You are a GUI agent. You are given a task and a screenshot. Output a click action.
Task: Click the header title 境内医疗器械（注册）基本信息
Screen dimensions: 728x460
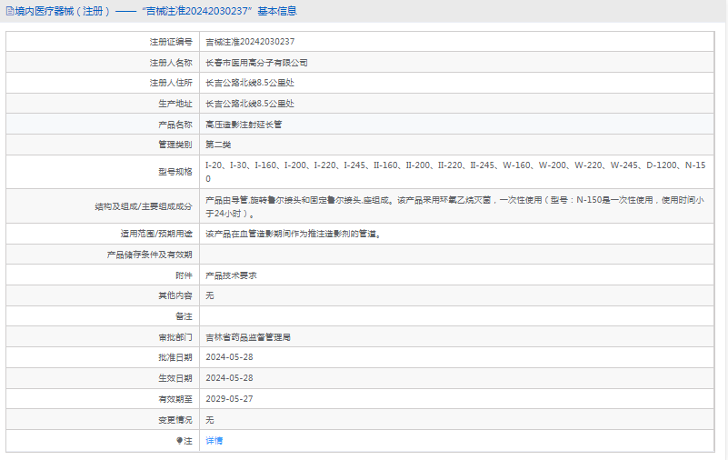coord(156,11)
